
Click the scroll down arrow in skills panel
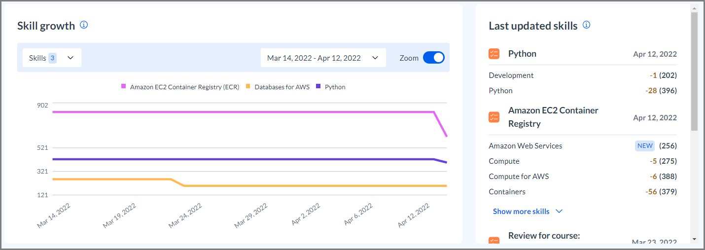click(x=694, y=239)
